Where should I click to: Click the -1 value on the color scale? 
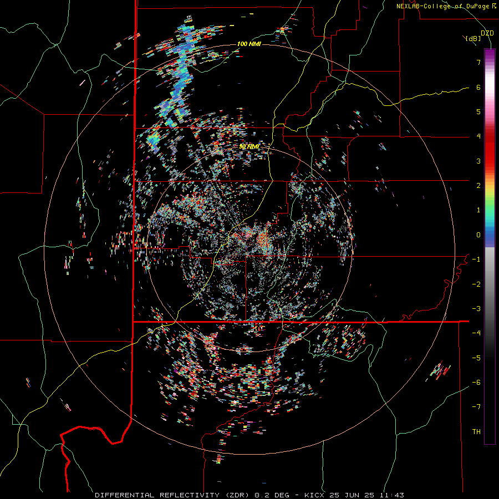[x=476, y=259]
